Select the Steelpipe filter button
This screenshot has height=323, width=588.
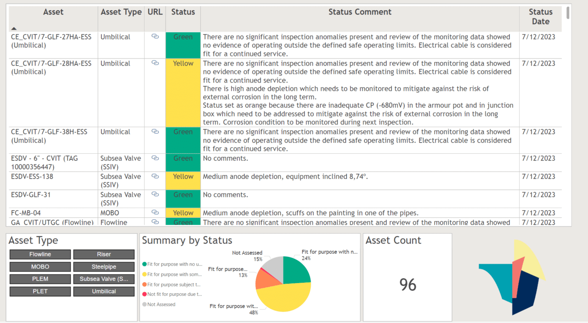[104, 267]
